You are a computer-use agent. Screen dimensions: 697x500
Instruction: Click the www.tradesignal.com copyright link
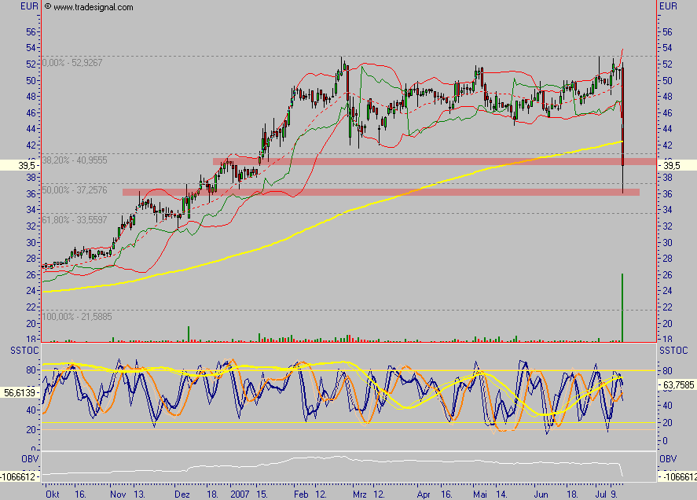[93, 7]
